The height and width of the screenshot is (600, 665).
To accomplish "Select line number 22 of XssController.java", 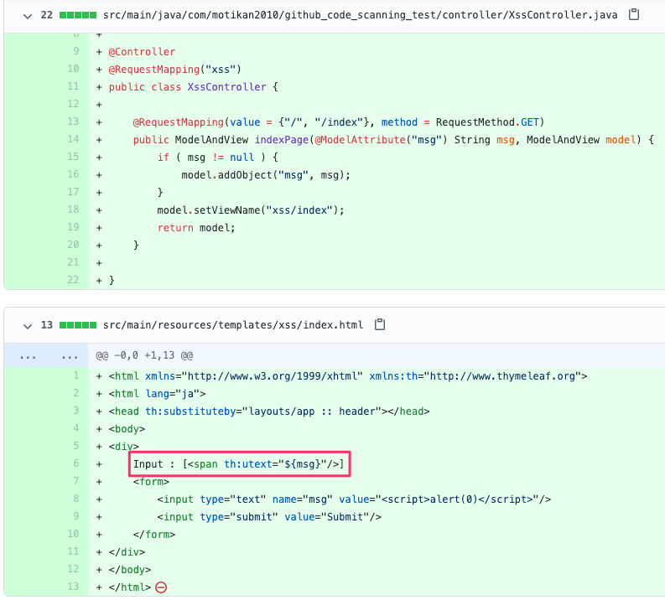I will pos(73,280).
